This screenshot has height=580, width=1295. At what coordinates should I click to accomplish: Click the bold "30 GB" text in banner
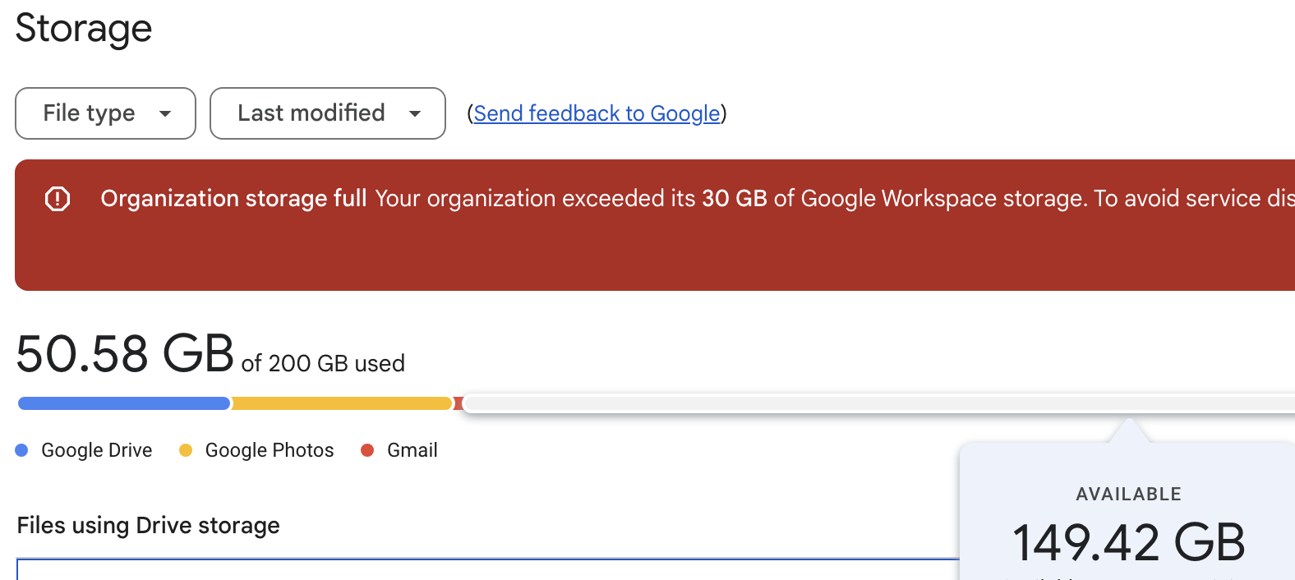coord(734,199)
